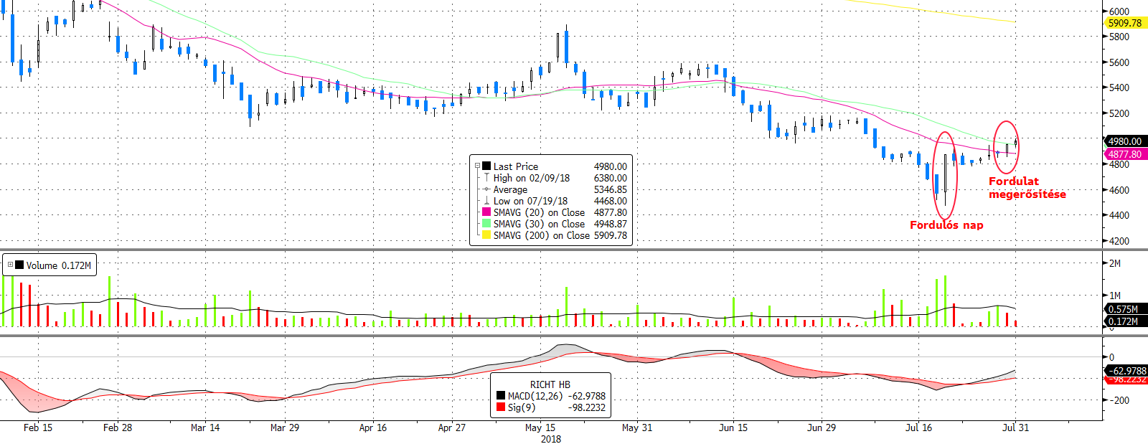This screenshot has width=1148, height=444.
Task: Click the 'Jul 16' date axis label
Action: [x=918, y=428]
